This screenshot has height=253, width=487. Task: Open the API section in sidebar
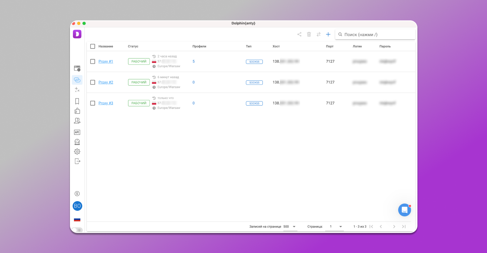point(77,132)
